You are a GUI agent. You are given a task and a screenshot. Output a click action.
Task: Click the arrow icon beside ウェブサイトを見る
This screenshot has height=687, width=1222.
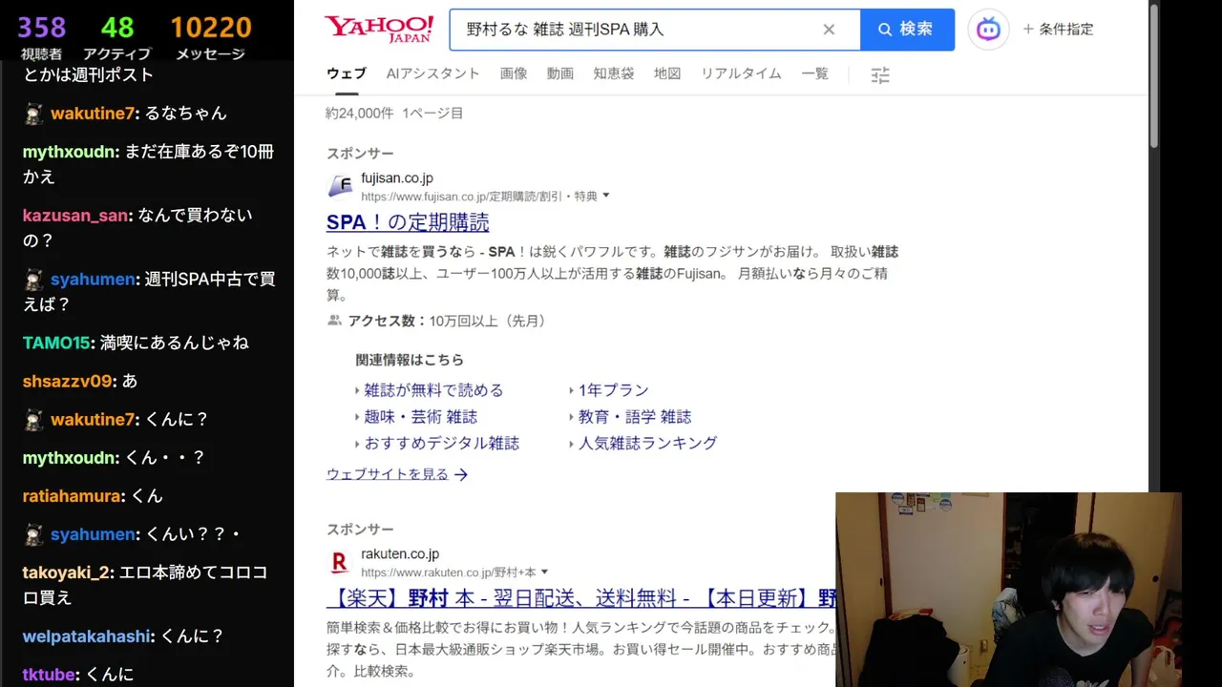coord(461,474)
